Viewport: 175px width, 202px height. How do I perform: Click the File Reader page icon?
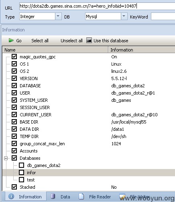pyautogui.click(x=81, y=196)
